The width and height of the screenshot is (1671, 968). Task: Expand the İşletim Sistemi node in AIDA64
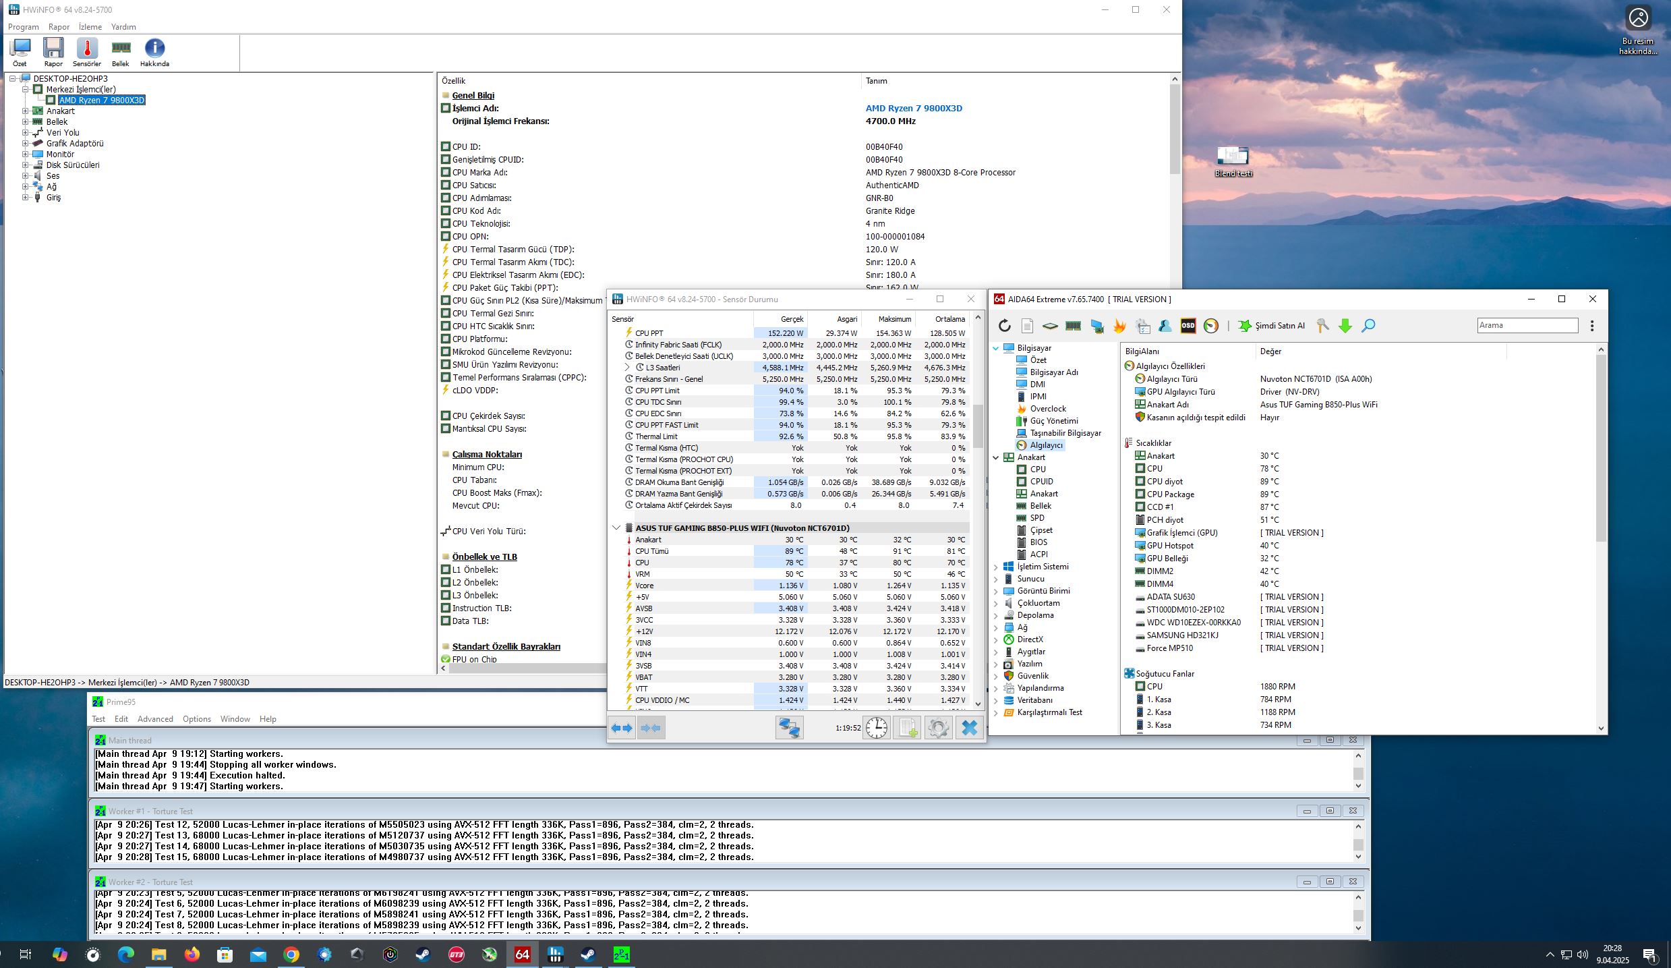[996, 567]
